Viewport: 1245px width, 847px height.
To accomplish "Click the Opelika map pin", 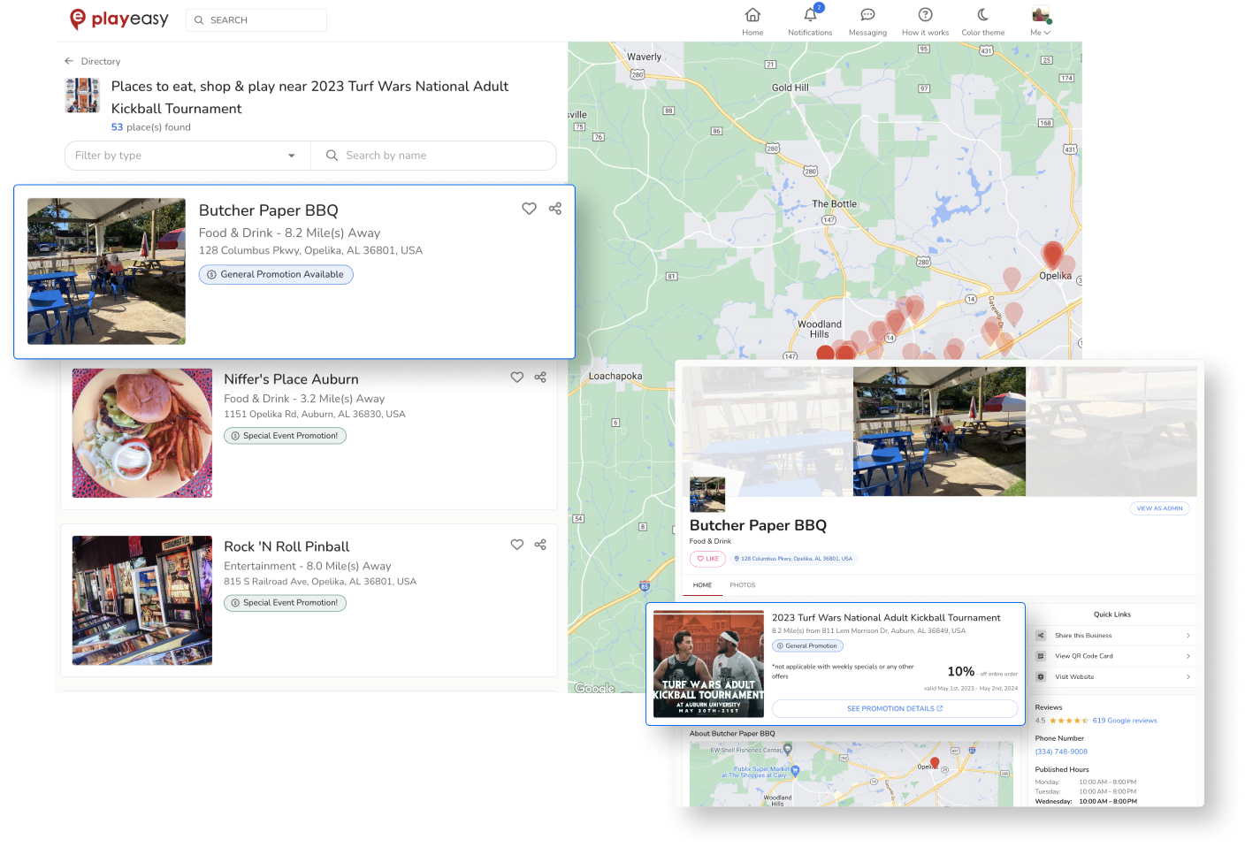I will pyautogui.click(x=1052, y=255).
